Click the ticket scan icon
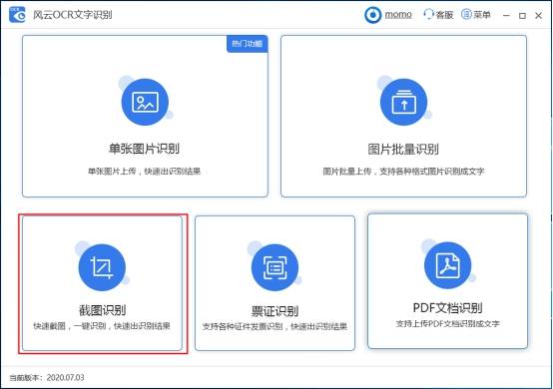This screenshot has height=389, width=553. tap(275, 267)
